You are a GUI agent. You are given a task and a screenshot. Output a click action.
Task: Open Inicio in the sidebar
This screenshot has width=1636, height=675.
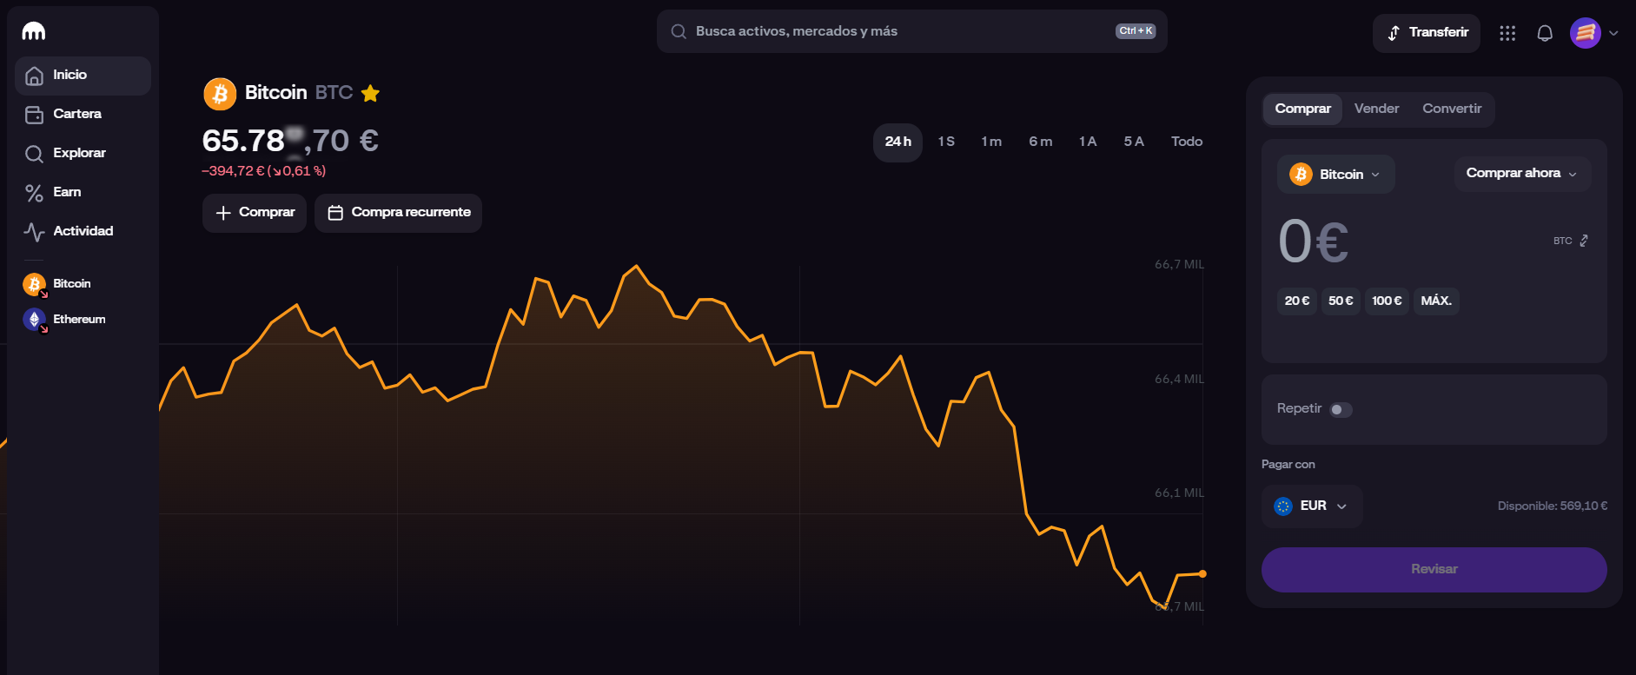[83, 76]
